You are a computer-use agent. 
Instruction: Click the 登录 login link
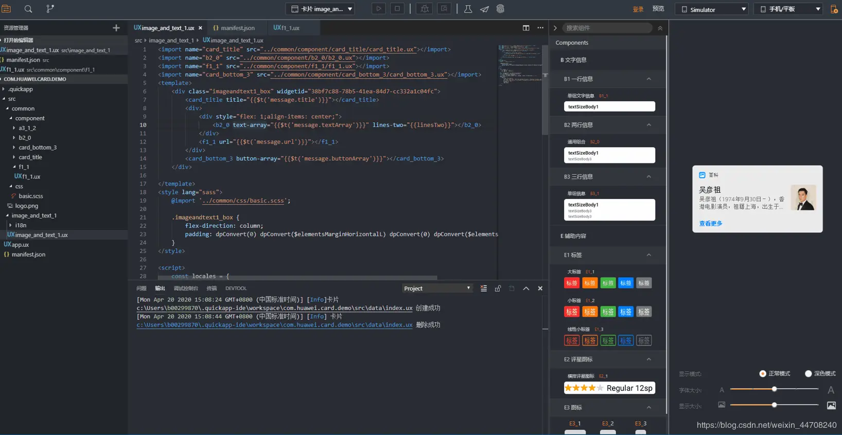click(x=638, y=9)
